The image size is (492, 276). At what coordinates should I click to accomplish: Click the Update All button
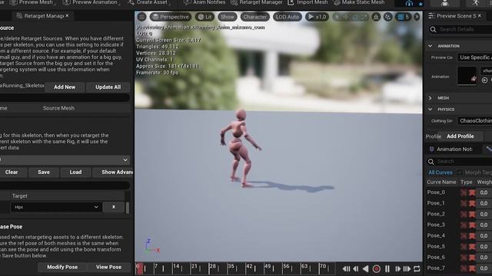108,87
